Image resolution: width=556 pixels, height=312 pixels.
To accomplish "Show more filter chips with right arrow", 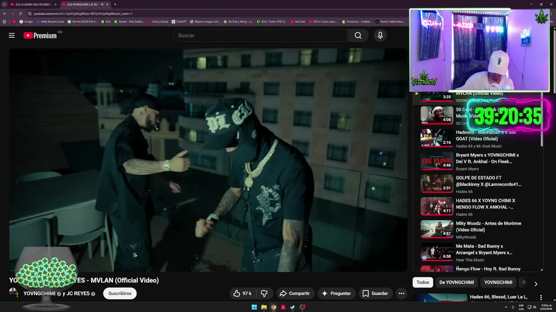I will point(536,284).
